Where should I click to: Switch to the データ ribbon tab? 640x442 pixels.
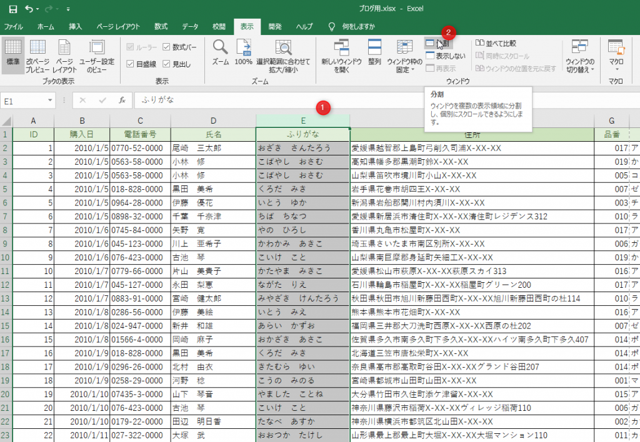pyautogui.click(x=190, y=27)
